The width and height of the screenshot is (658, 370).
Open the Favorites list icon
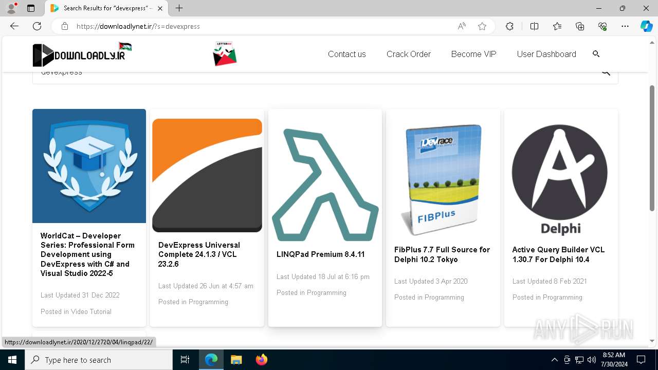pos(557,26)
